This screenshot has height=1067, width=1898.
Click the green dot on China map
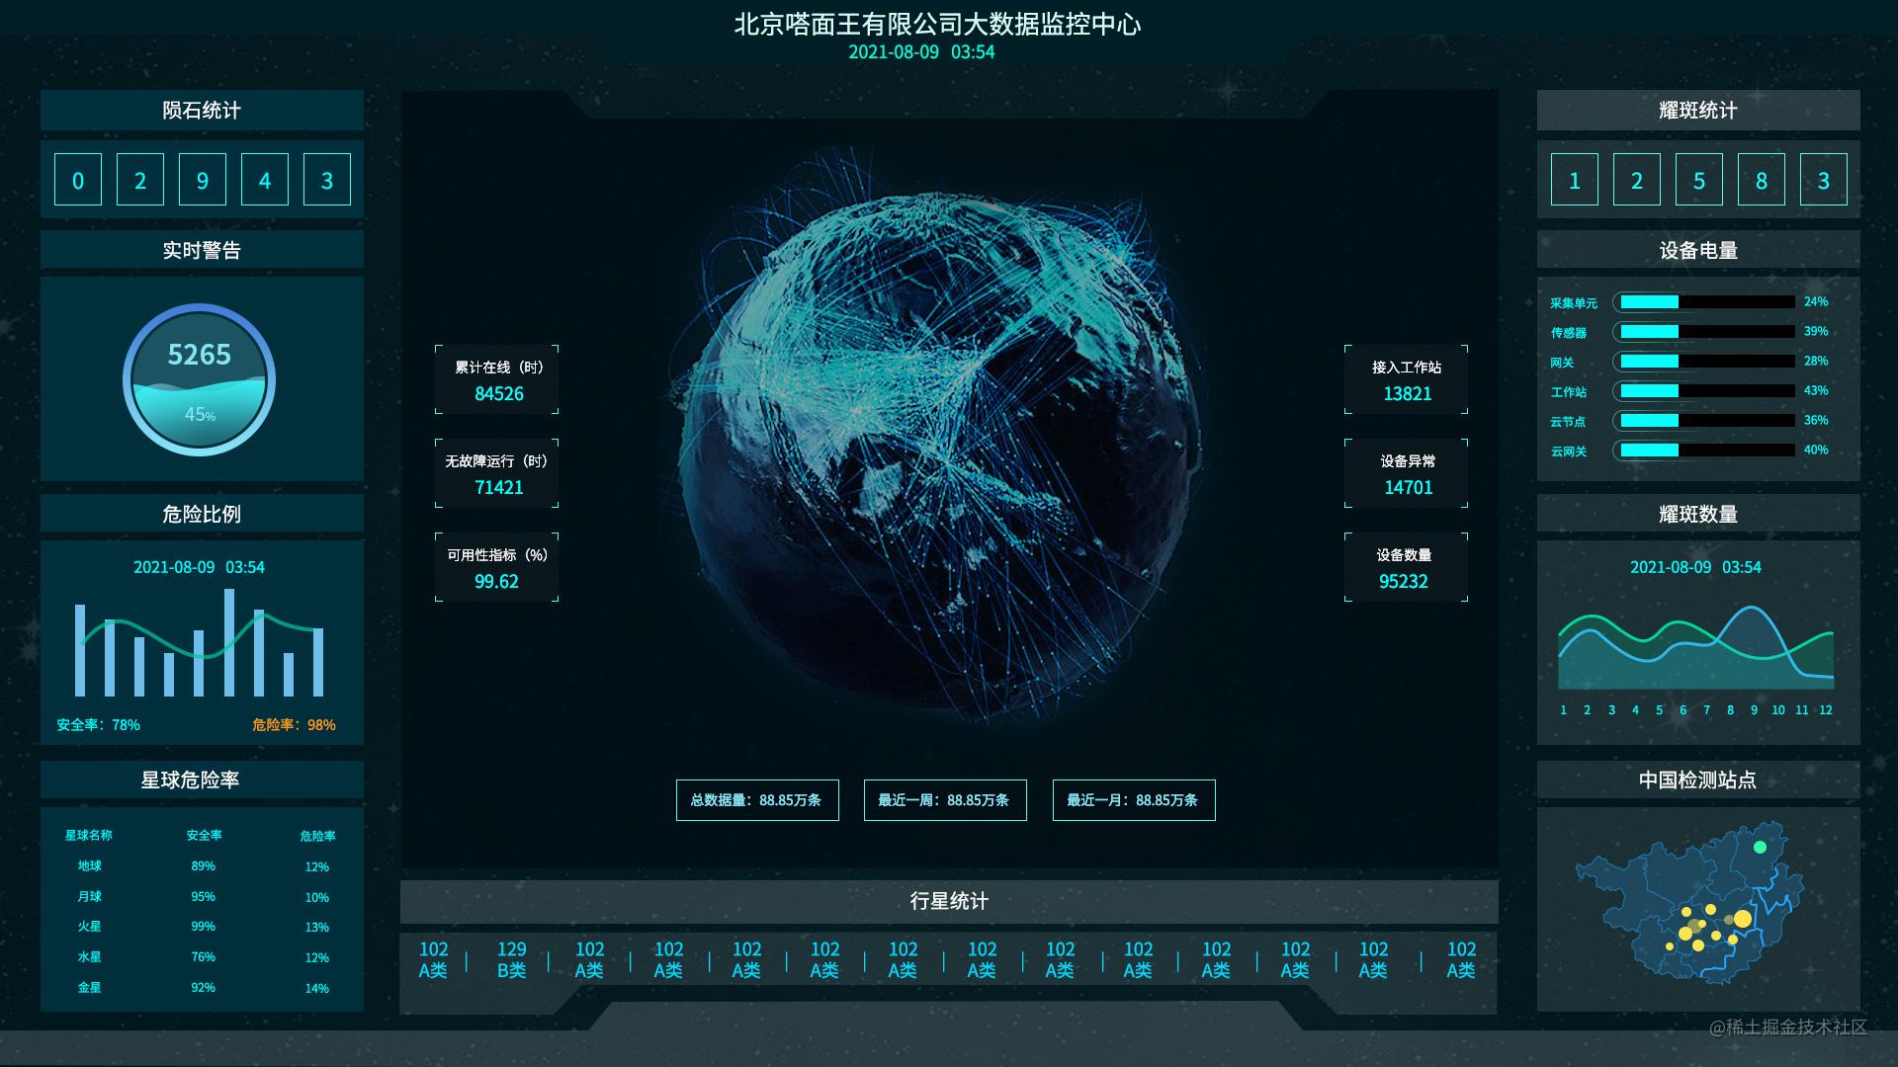click(1760, 847)
